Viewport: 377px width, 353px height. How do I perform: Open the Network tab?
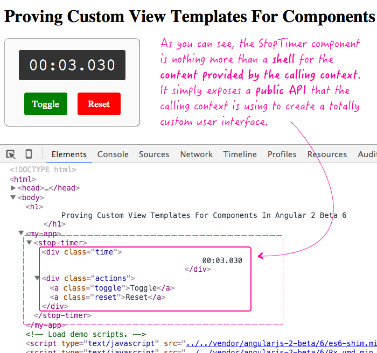[197, 154]
